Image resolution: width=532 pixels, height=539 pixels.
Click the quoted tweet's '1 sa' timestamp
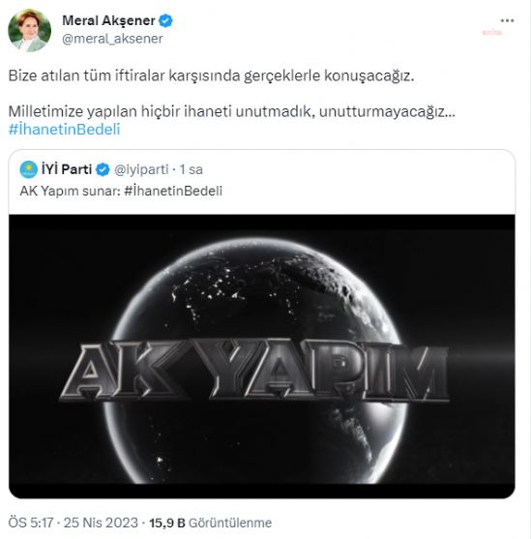point(192,169)
